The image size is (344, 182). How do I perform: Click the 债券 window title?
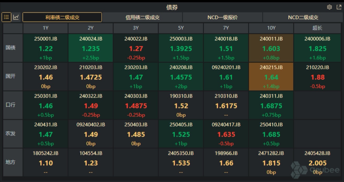pos(172,8)
